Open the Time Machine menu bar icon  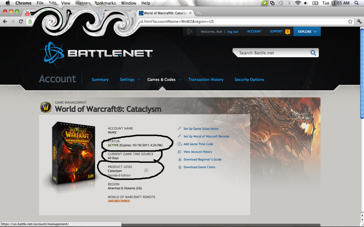tap(281, 3)
